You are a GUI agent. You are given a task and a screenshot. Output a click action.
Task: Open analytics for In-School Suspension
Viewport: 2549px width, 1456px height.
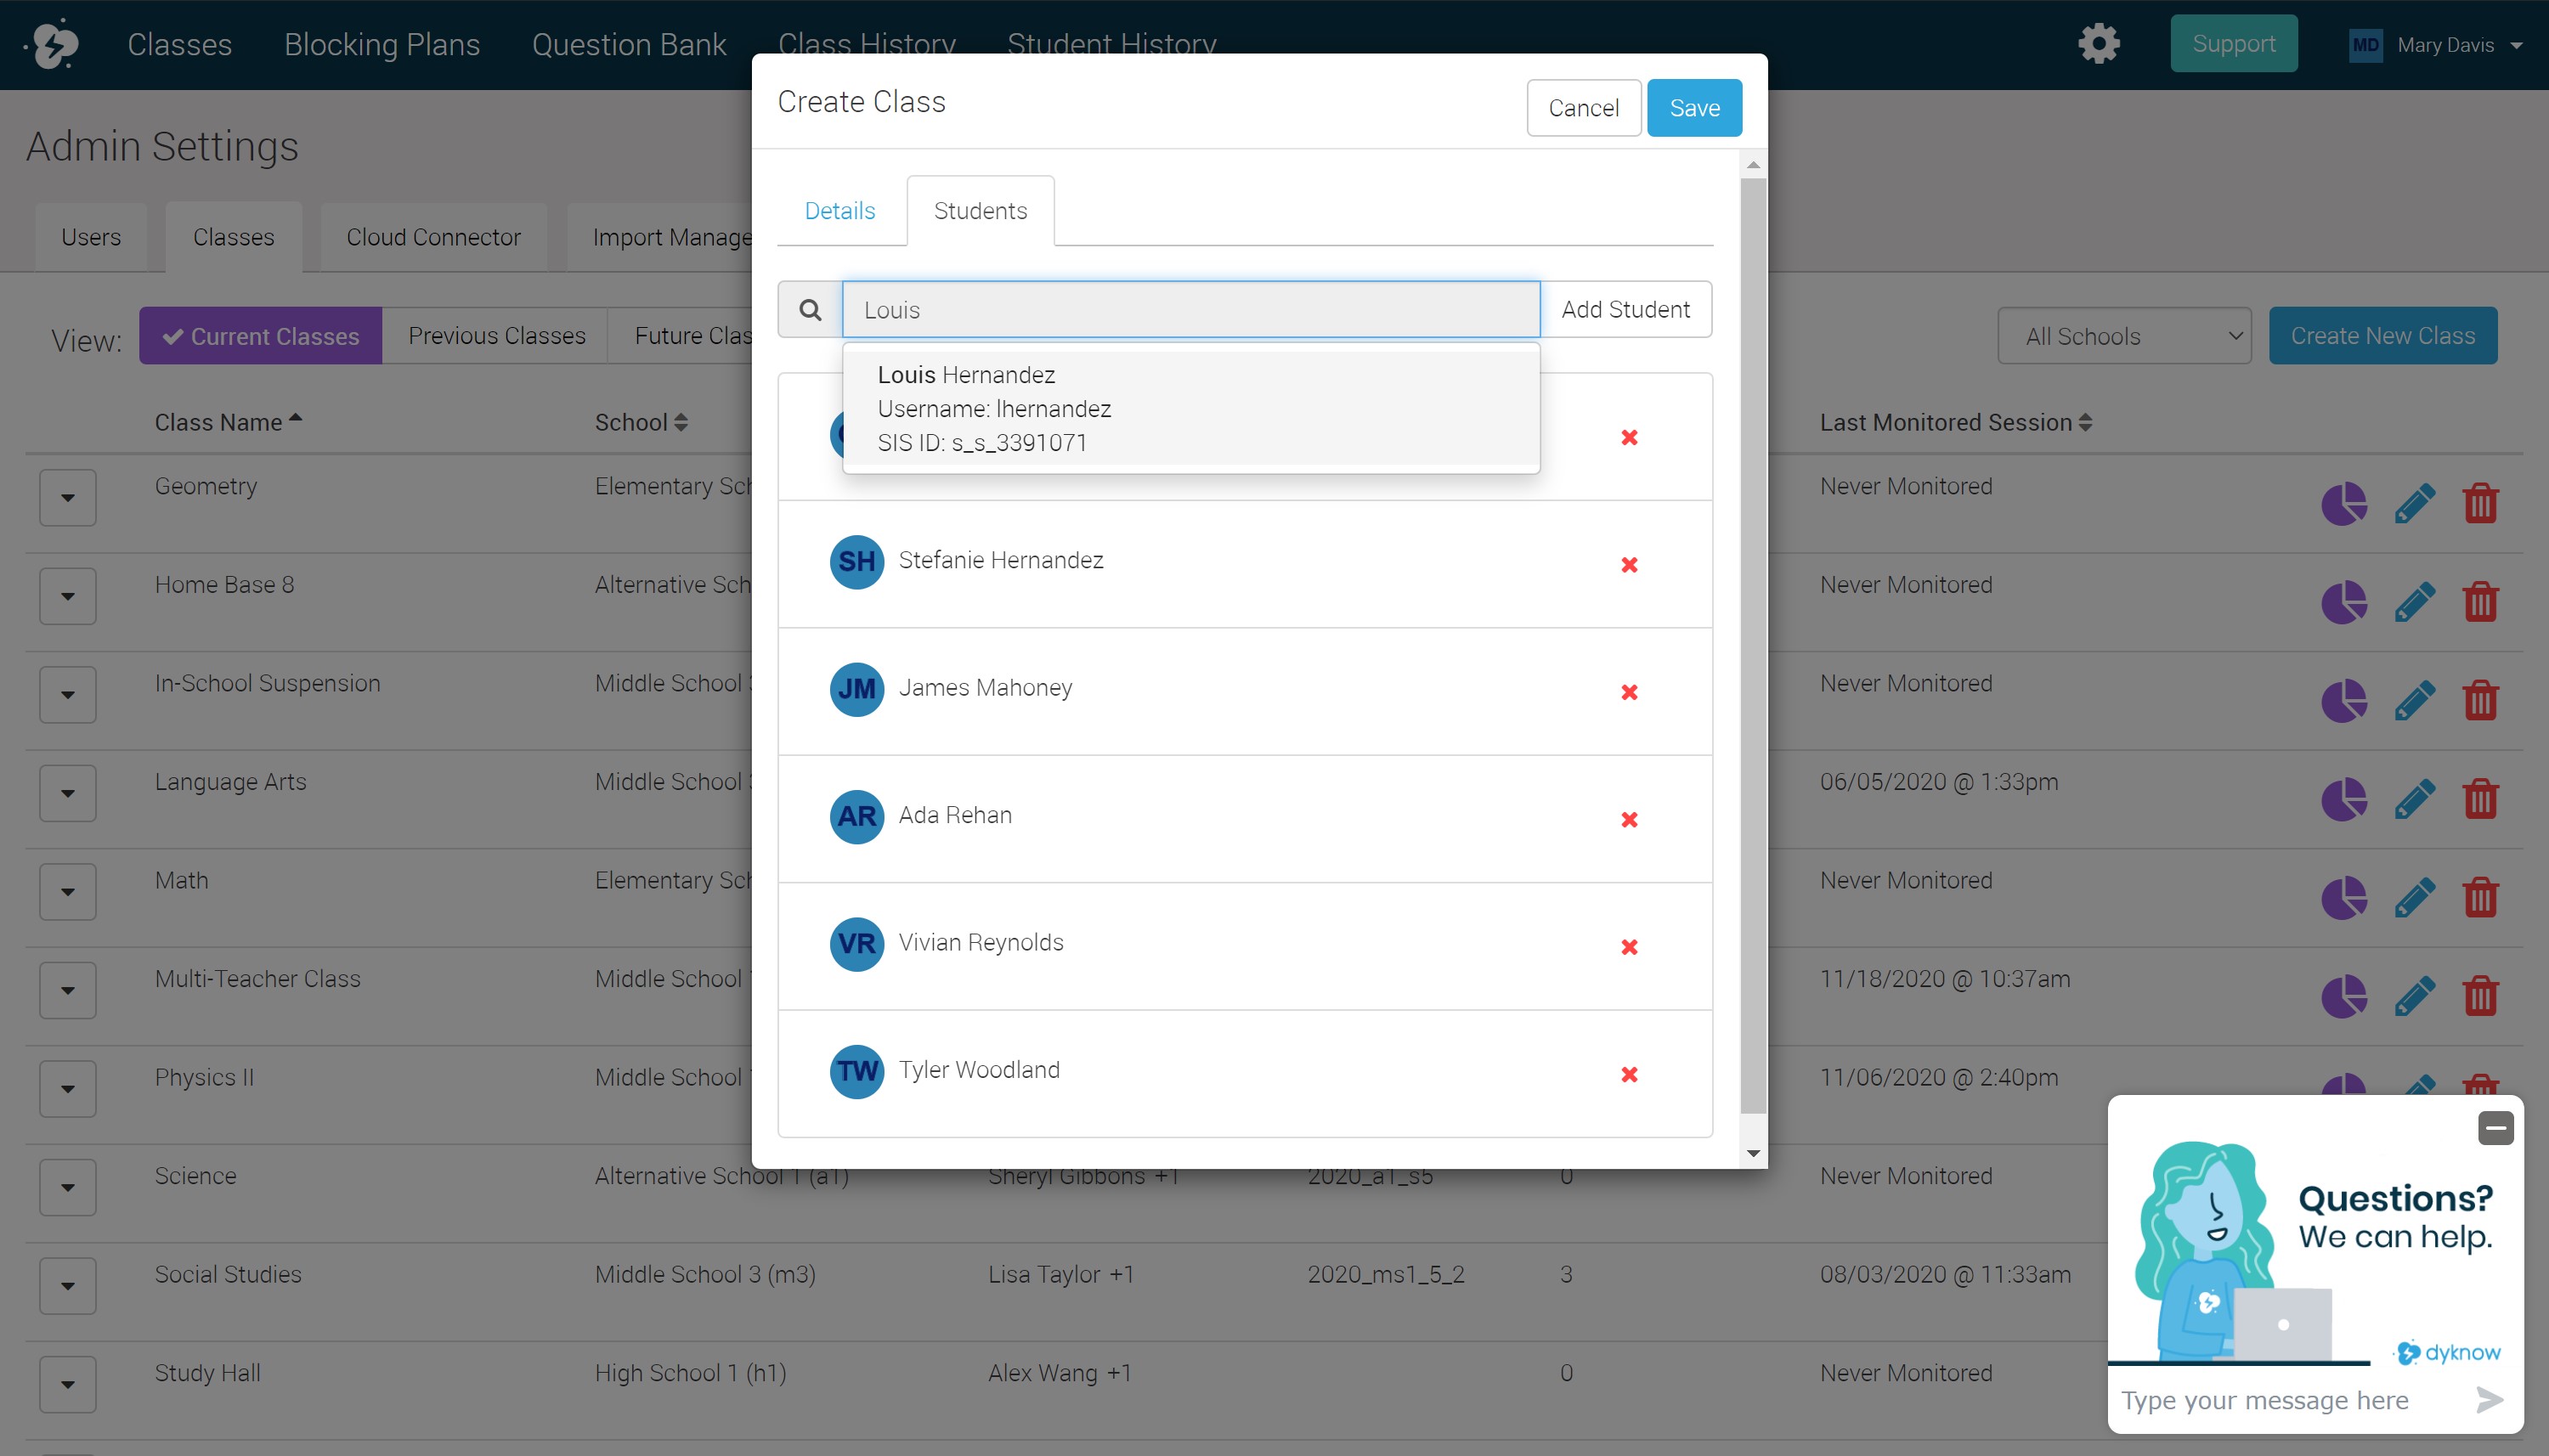(2343, 700)
